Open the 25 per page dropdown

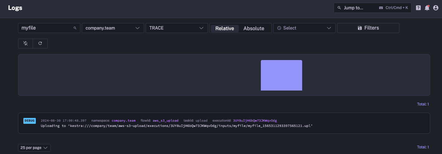click(x=34, y=148)
